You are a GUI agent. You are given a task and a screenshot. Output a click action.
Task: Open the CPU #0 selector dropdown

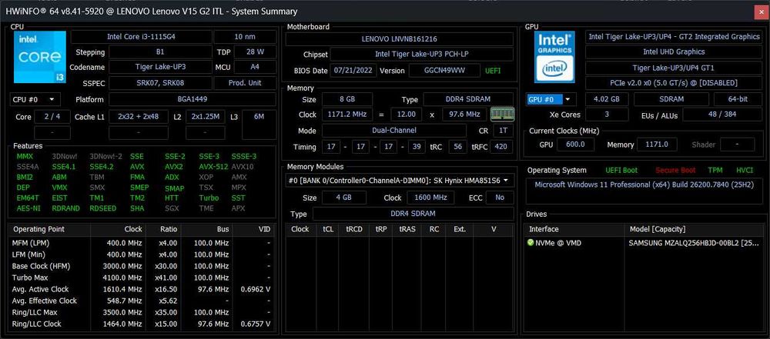click(x=35, y=100)
